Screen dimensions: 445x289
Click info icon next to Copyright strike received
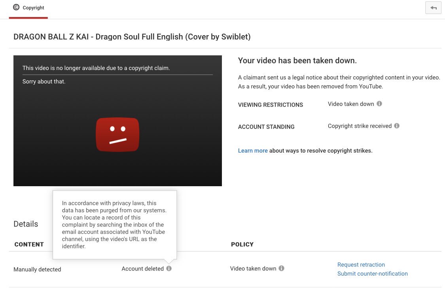[397, 126]
